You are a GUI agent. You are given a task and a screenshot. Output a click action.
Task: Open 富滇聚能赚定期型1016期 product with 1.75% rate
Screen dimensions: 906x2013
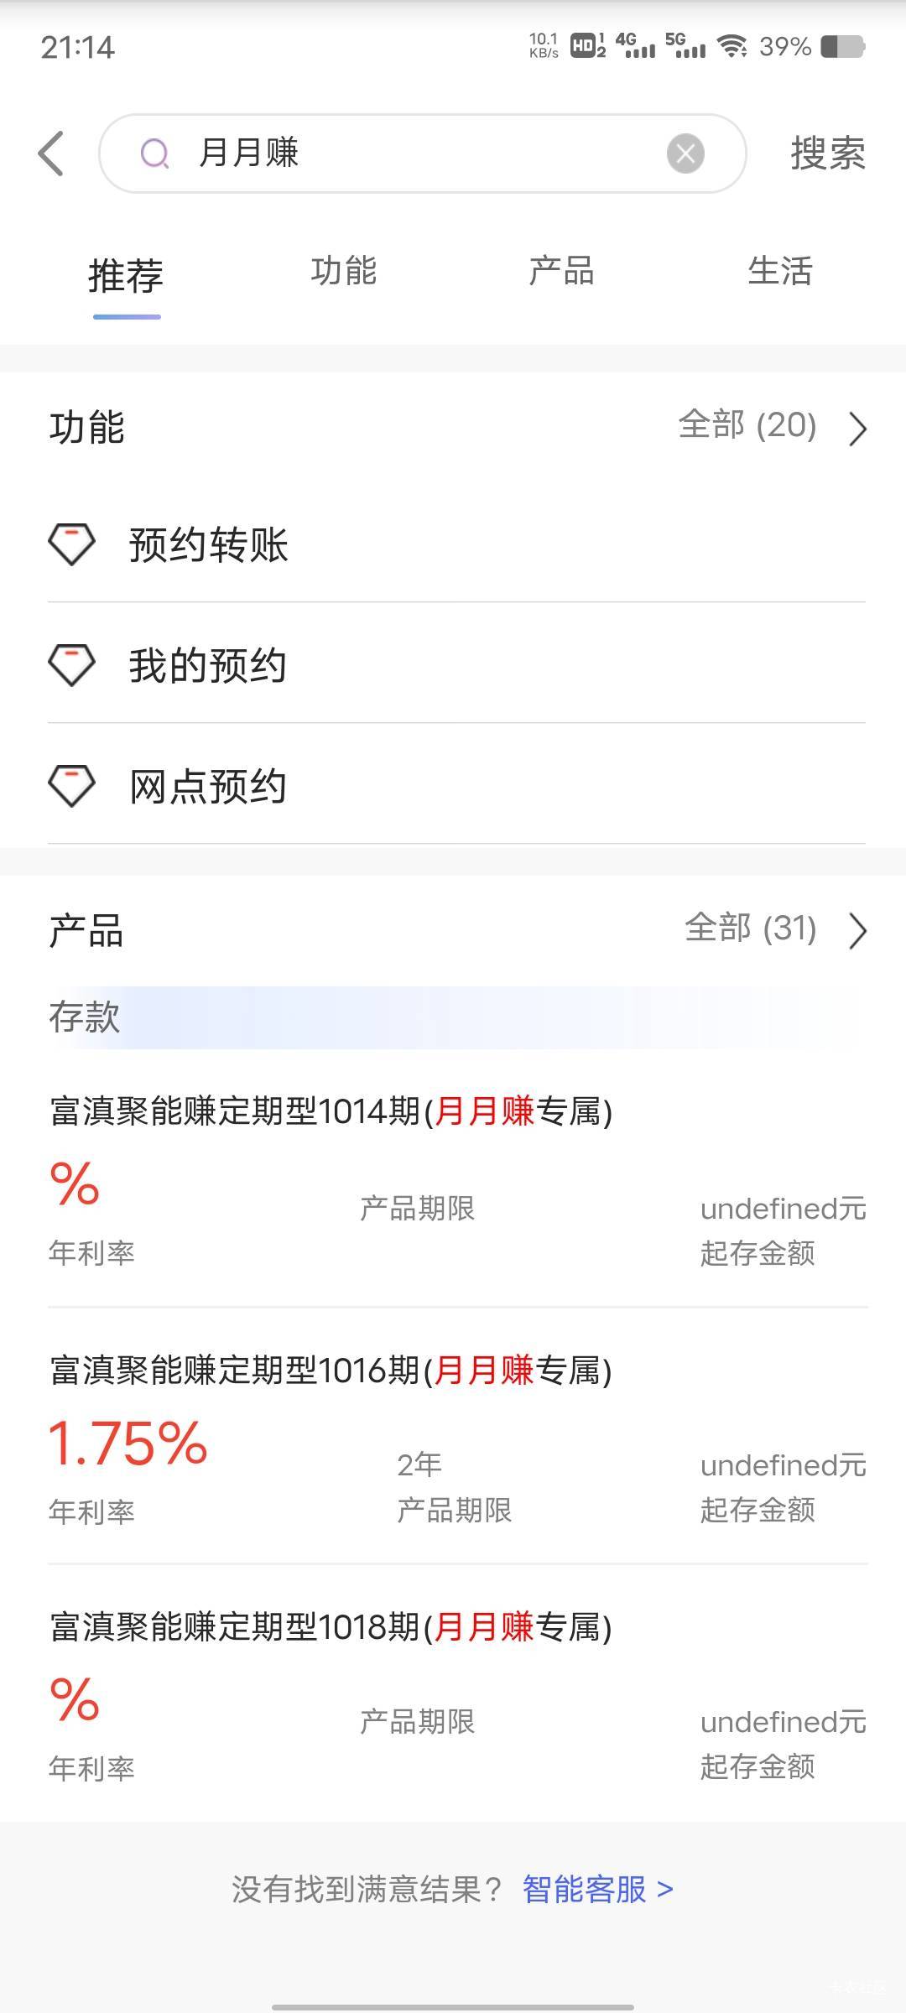tap(457, 1436)
